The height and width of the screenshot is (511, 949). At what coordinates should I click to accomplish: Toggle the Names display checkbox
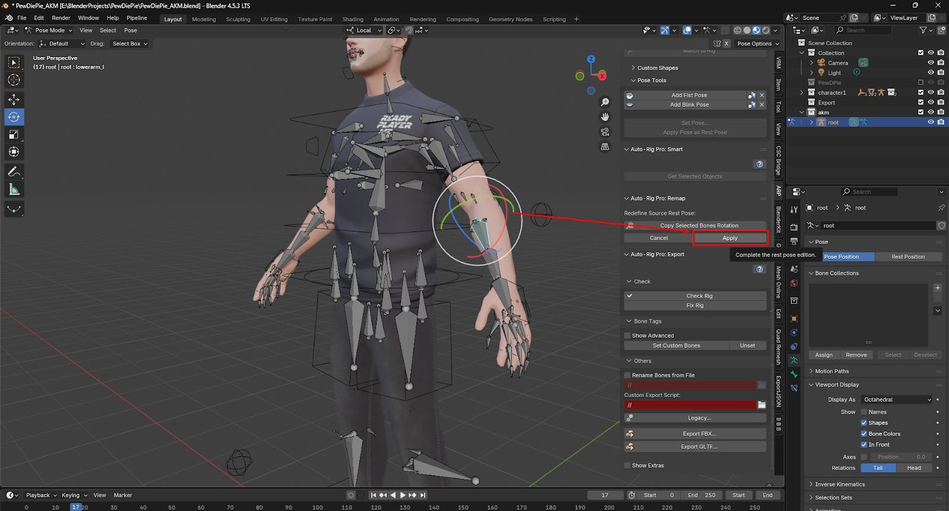pos(864,412)
